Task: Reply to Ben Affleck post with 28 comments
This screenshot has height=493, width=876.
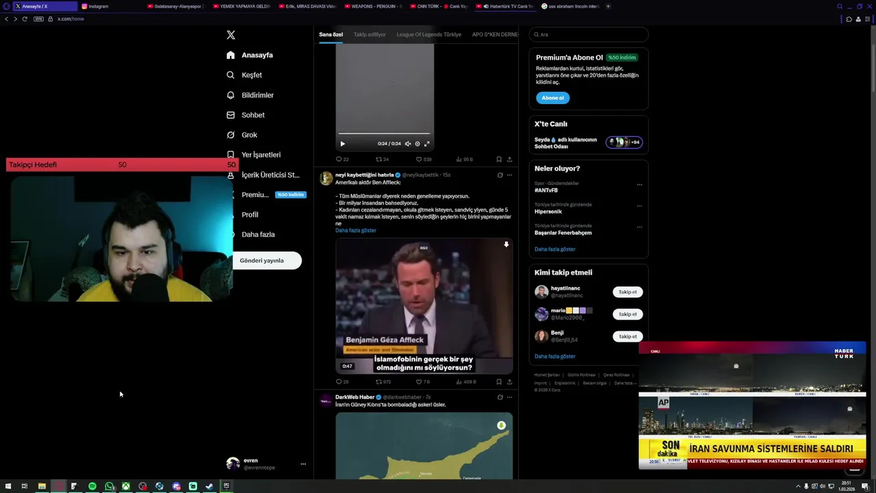Action: (342, 382)
